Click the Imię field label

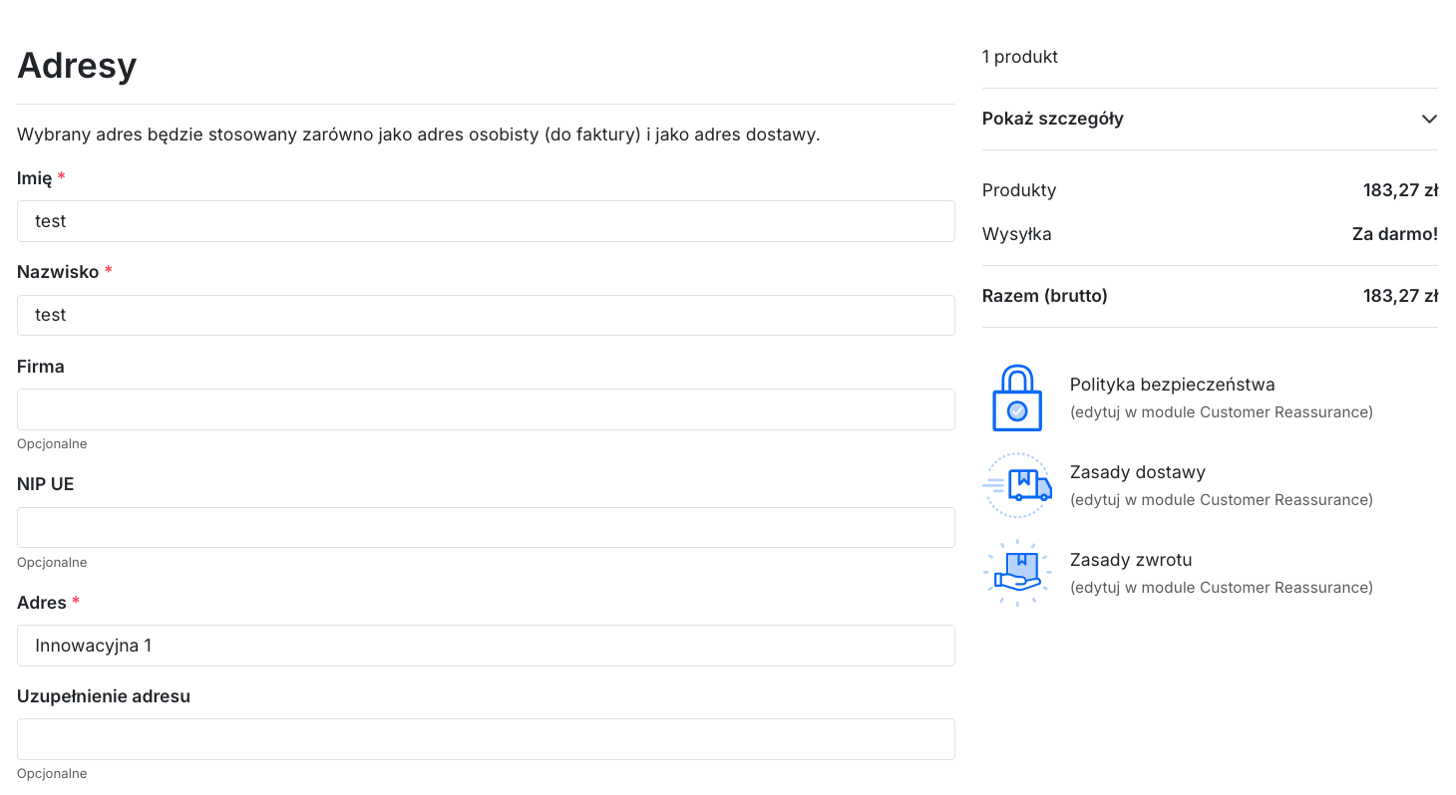34,178
